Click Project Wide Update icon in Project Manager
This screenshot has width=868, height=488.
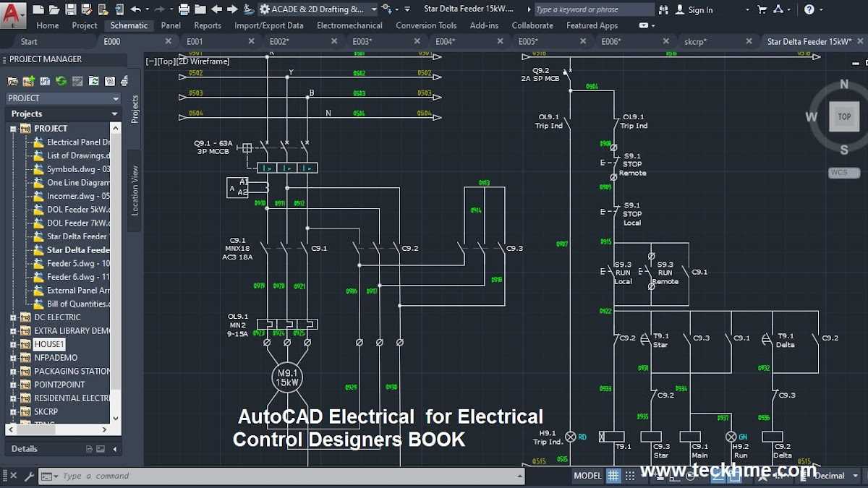click(93, 81)
